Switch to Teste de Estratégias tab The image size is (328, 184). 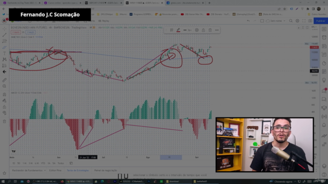click(77, 170)
